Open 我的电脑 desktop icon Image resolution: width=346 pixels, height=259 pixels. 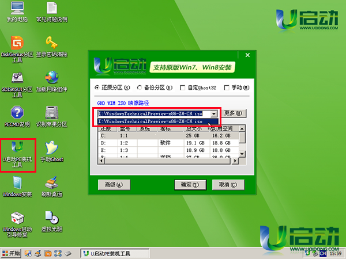pyautogui.click(x=17, y=12)
